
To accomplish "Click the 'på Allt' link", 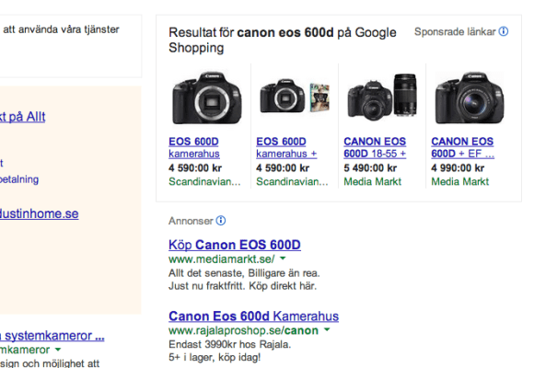I will click(x=22, y=117).
